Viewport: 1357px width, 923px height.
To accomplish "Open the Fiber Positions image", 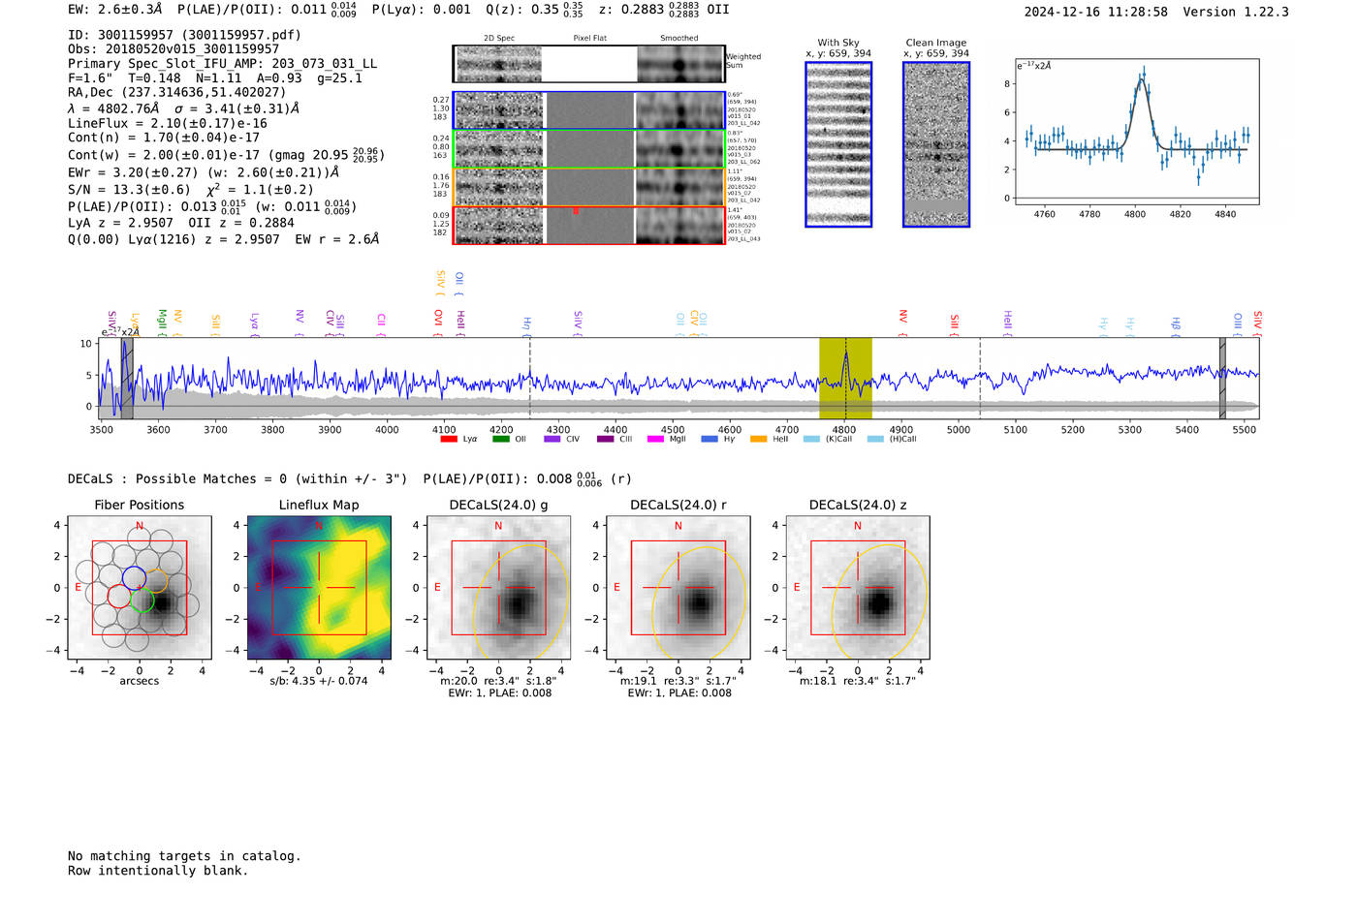I will (x=140, y=588).
